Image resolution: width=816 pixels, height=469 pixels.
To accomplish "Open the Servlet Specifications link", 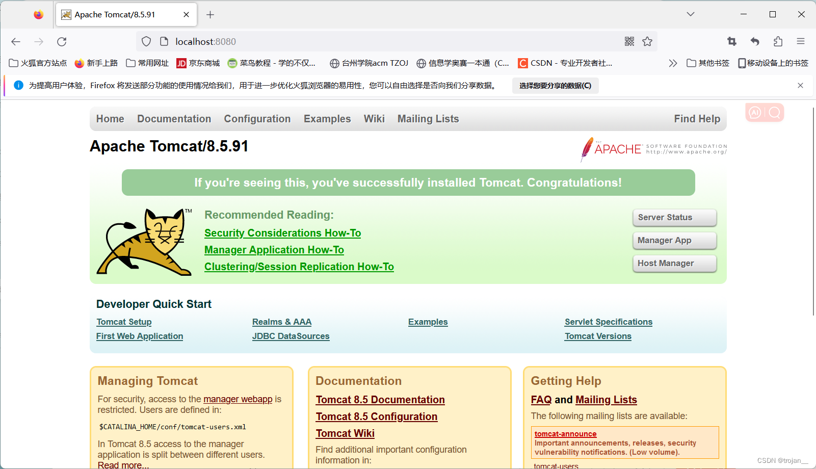I will point(609,322).
